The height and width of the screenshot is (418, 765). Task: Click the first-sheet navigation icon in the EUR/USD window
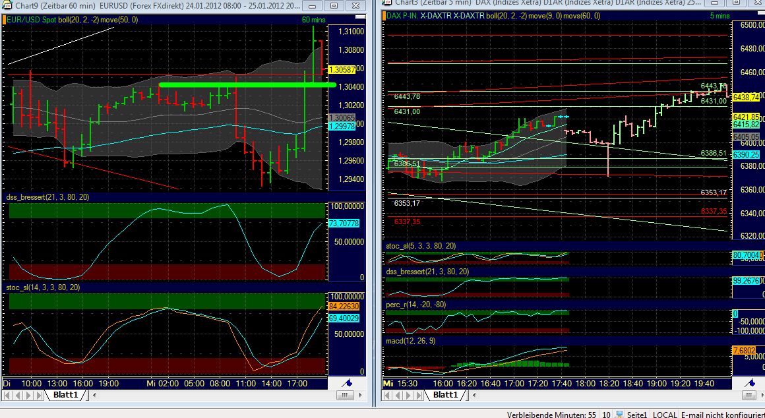coord(5,395)
